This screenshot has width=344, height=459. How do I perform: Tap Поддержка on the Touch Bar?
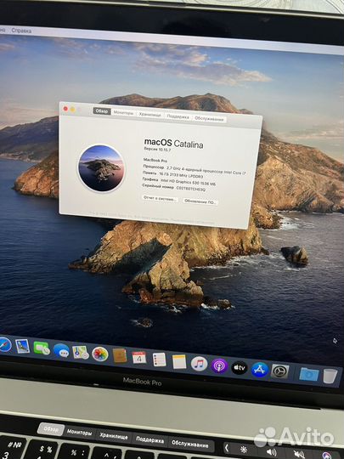coord(149,440)
